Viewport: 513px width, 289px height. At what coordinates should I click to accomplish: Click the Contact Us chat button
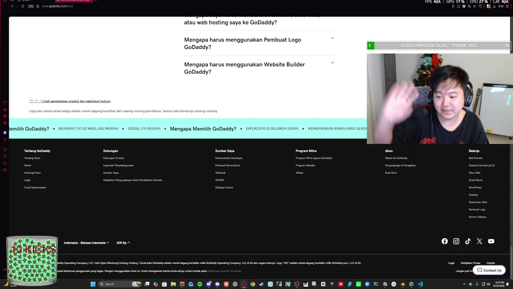click(489, 270)
